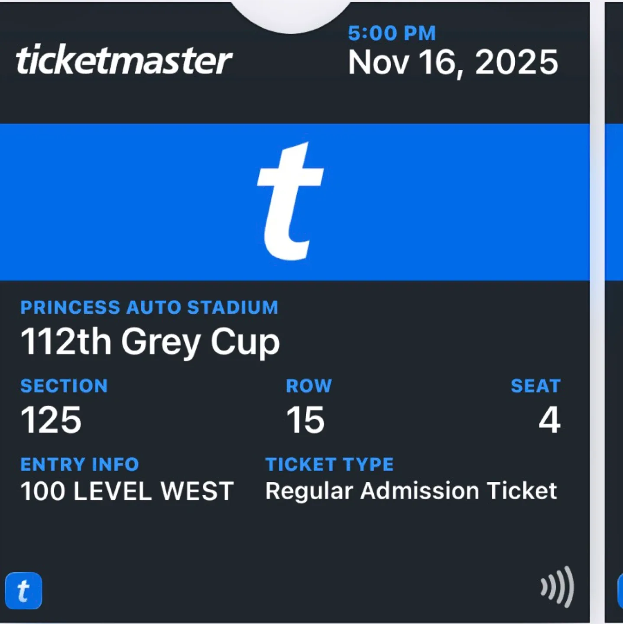
Task: Open the 112th Grey Cup event title
Action: 151,341
